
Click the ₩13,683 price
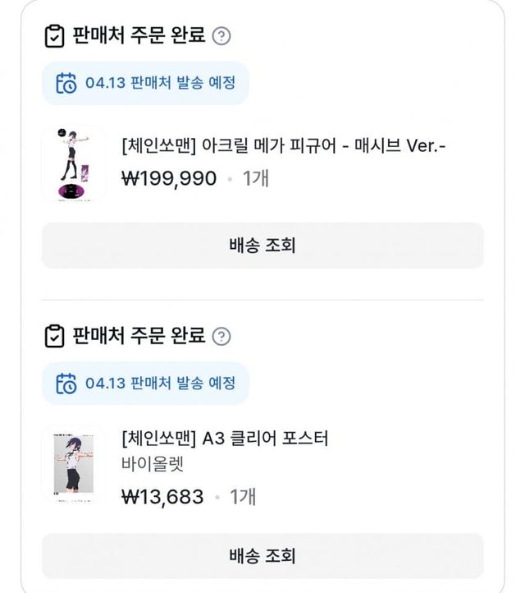[x=162, y=496]
